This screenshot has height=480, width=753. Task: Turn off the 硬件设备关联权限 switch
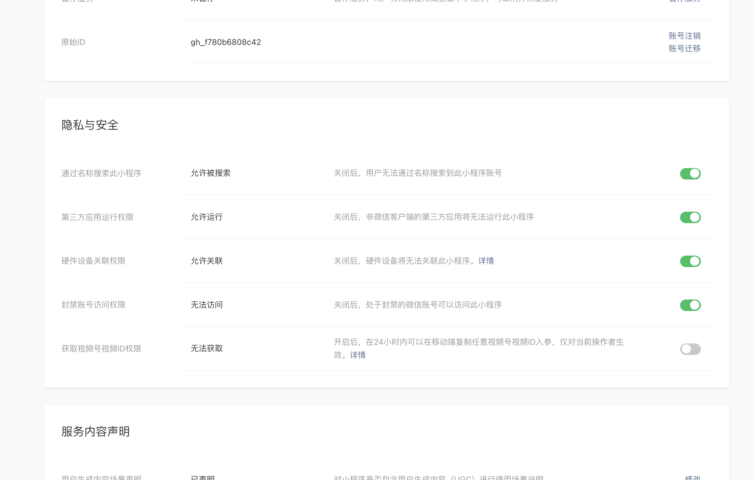690,261
